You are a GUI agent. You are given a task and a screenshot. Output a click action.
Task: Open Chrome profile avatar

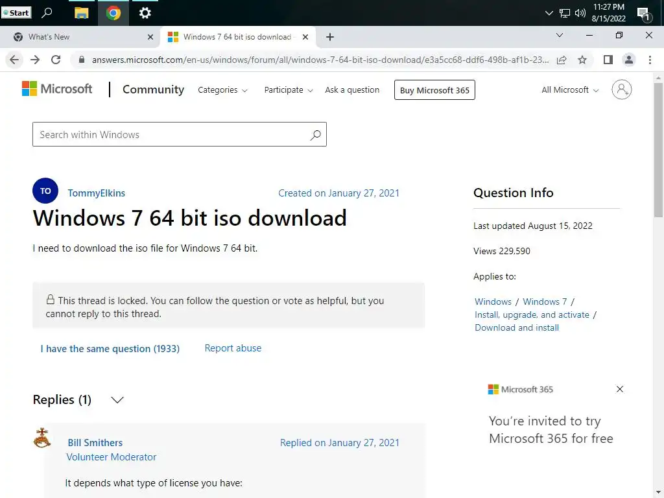click(x=629, y=60)
